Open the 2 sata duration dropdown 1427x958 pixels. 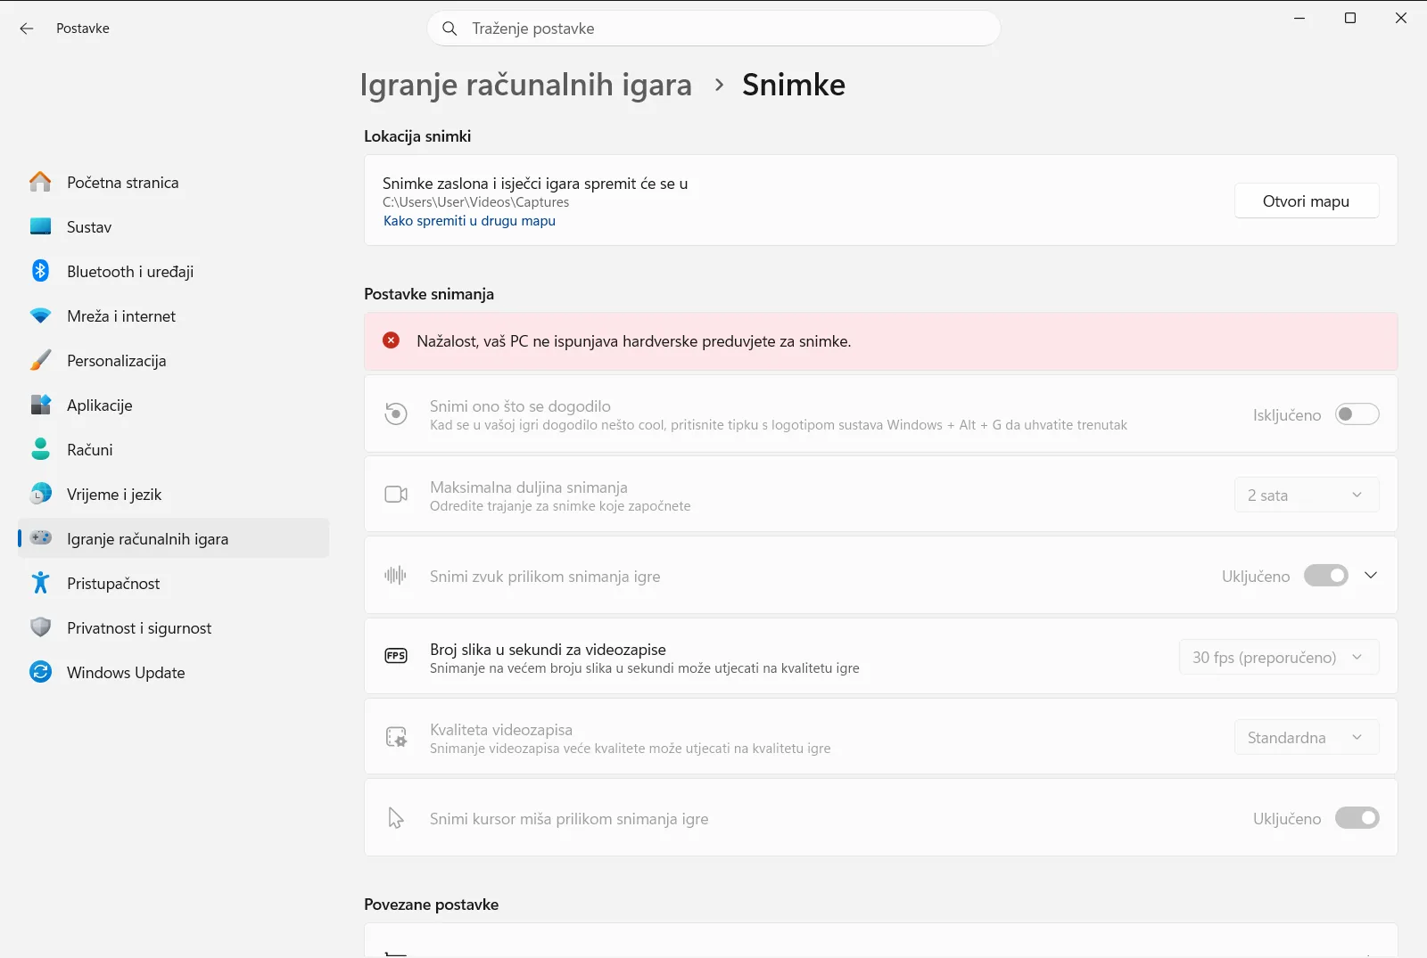click(1307, 495)
